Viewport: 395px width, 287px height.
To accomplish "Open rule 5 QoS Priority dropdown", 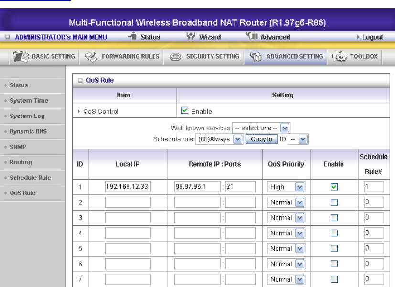I will (x=286, y=248).
